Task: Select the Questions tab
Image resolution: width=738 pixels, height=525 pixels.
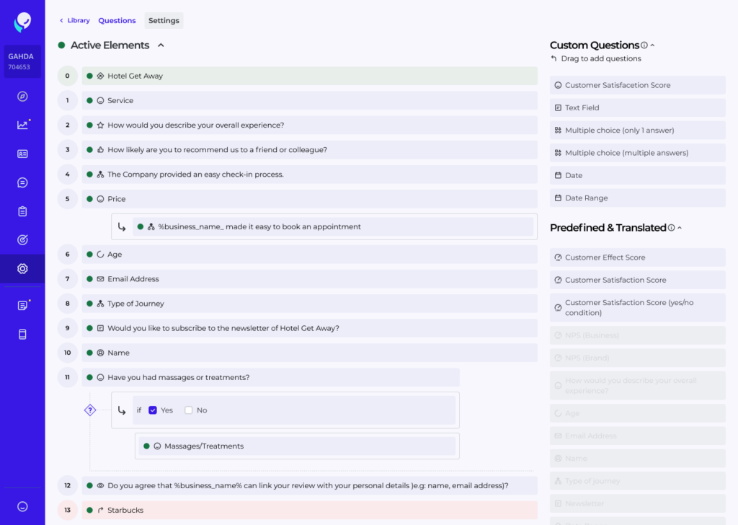Action: [x=117, y=21]
